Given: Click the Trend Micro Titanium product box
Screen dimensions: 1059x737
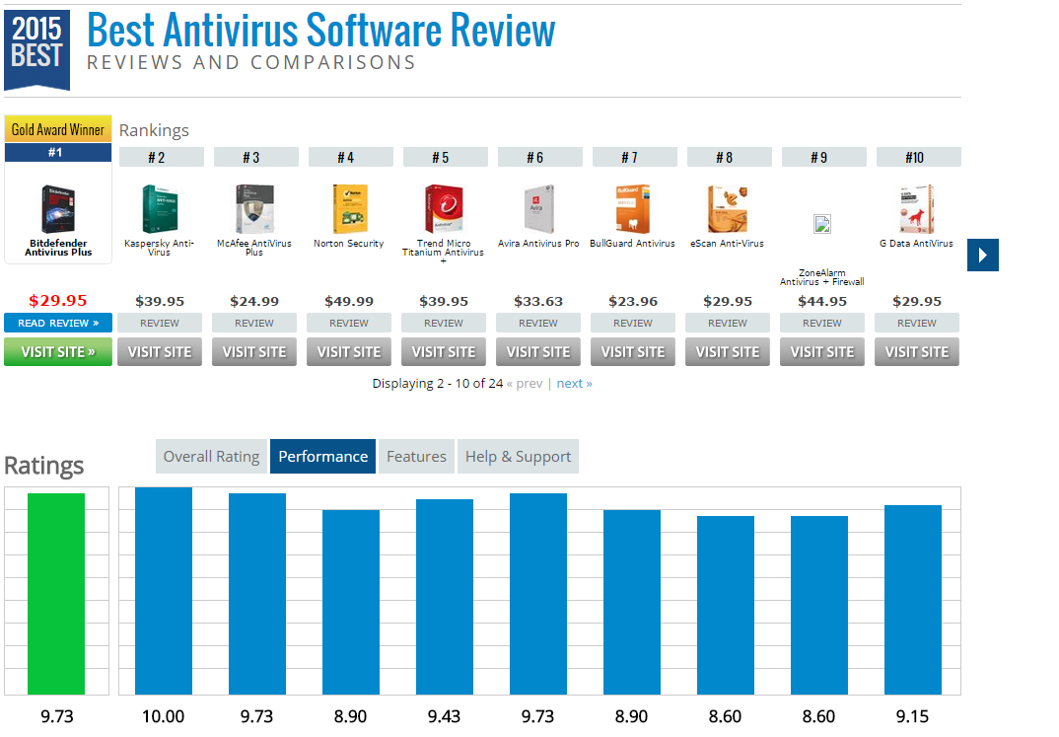Looking at the screenshot, I should pyautogui.click(x=444, y=209).
